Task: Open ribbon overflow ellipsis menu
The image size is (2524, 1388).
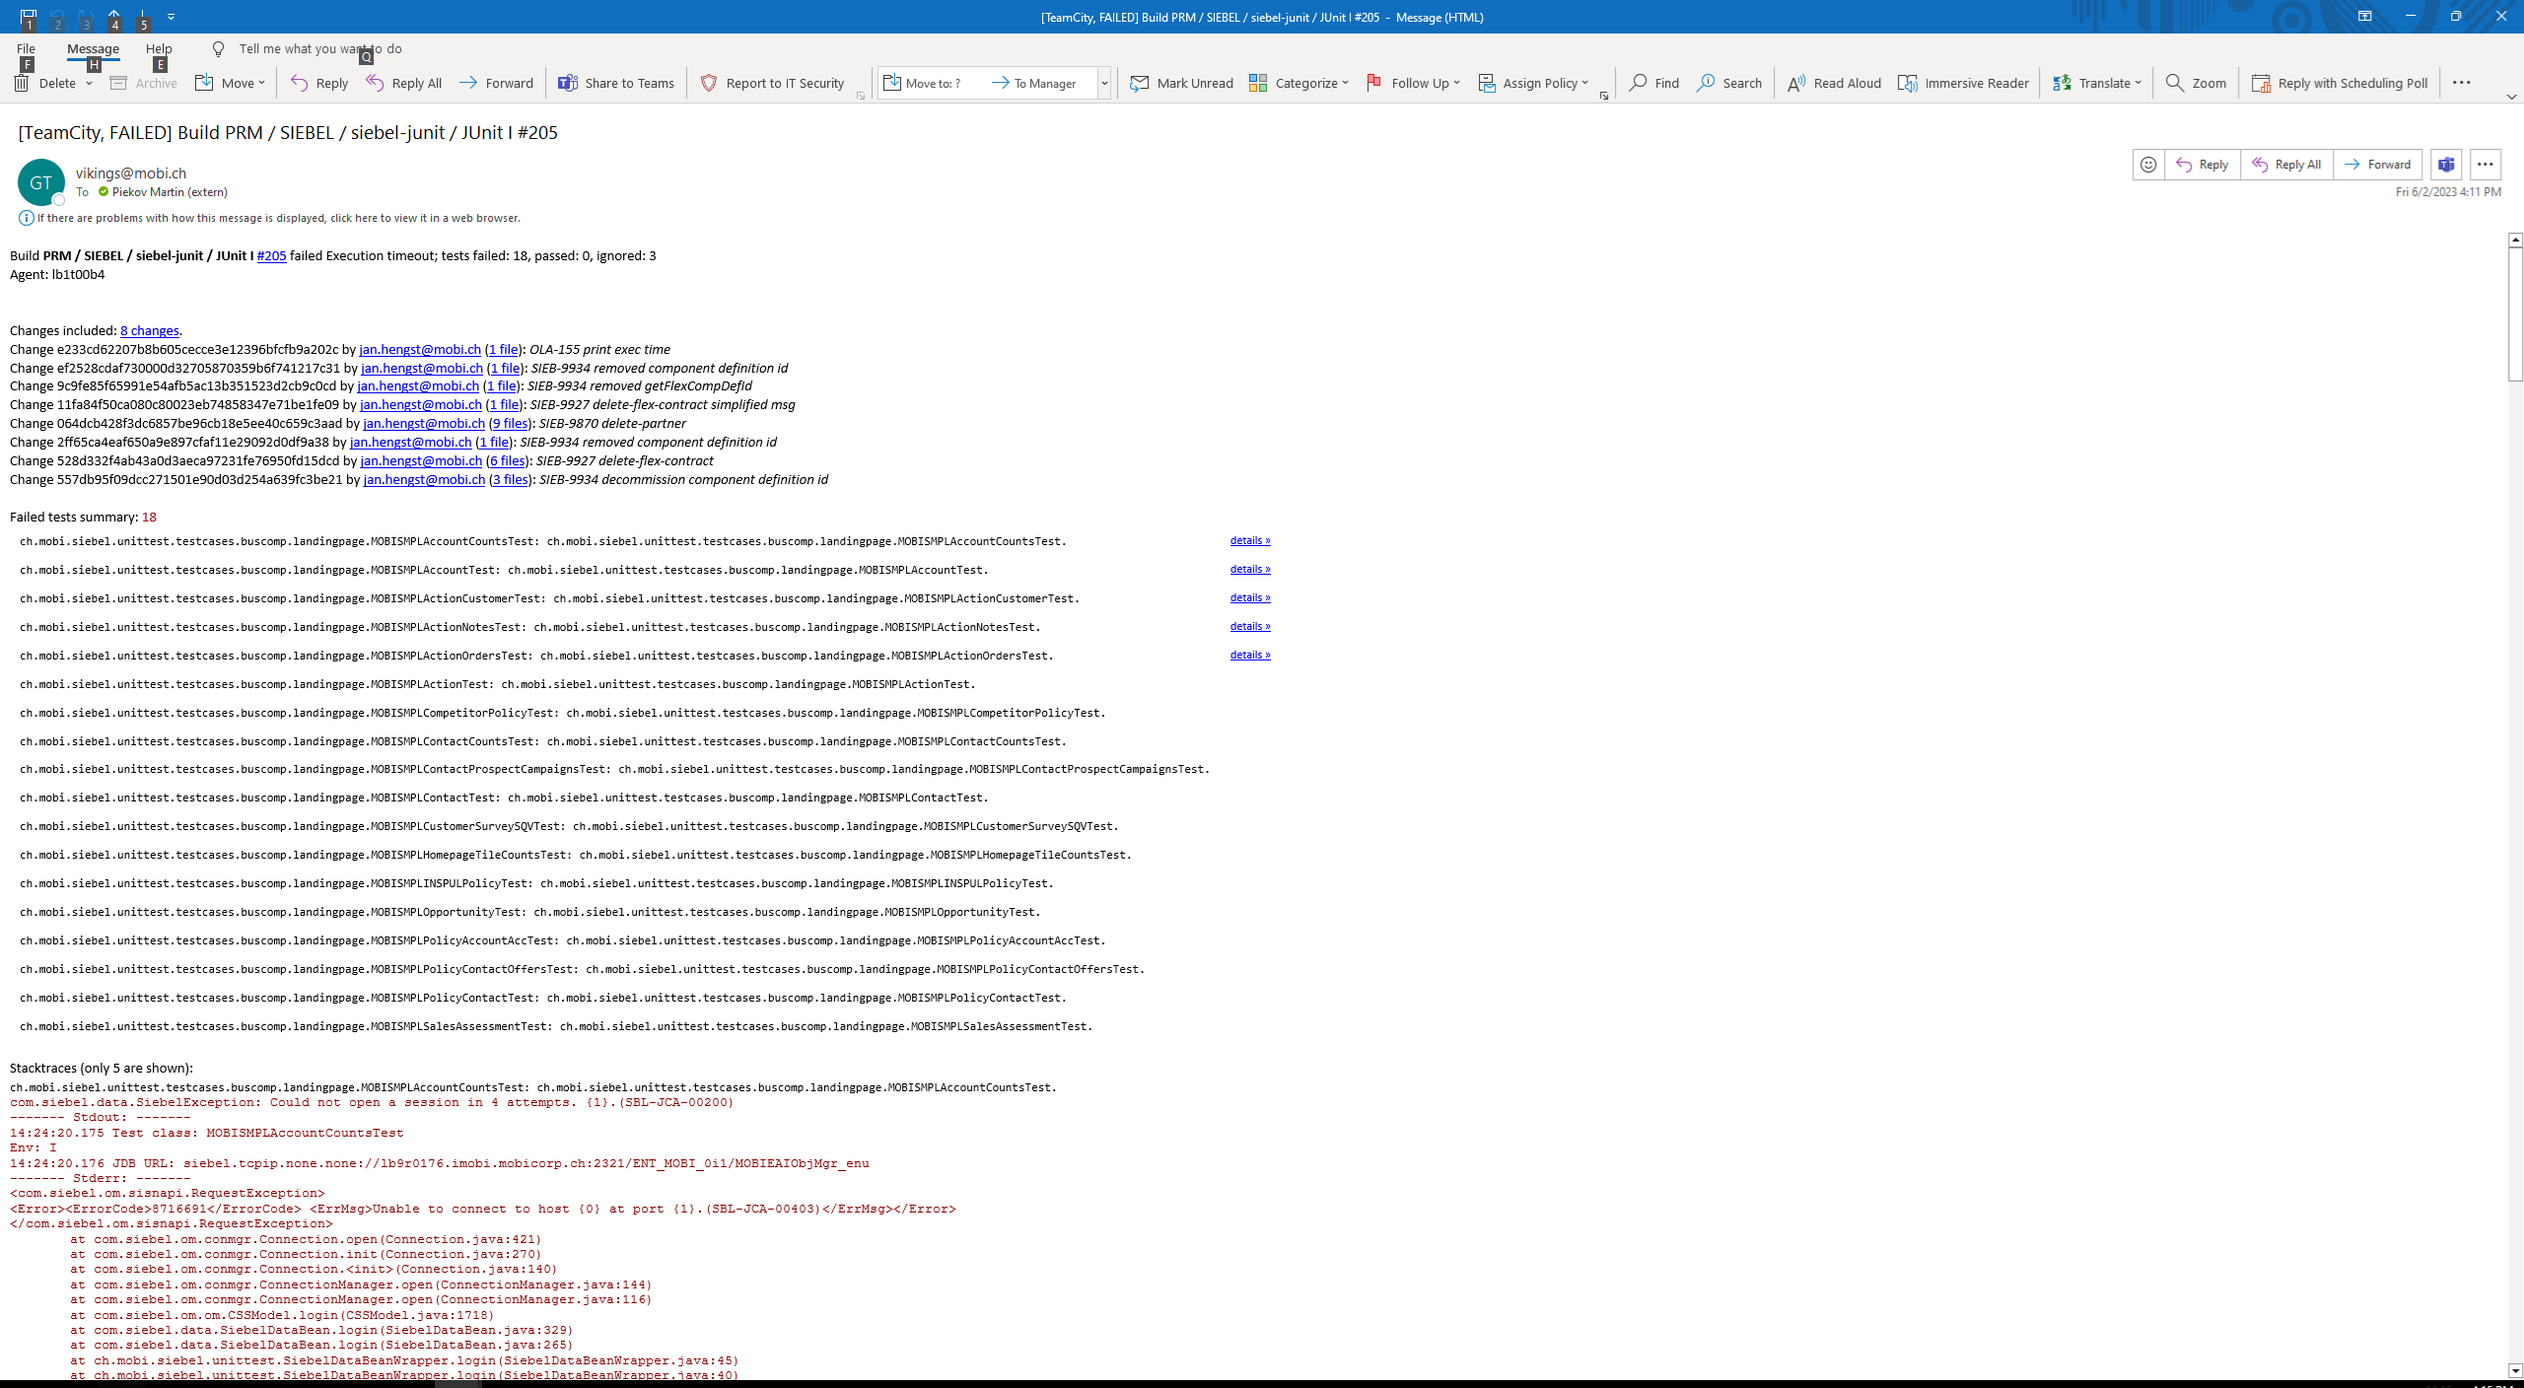Action: click(2461, 83)
